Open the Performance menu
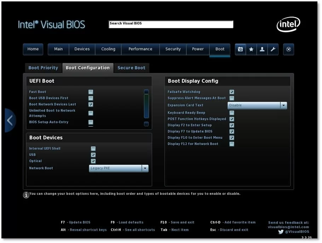The image size is (322, 243). [x=140, y=49]
